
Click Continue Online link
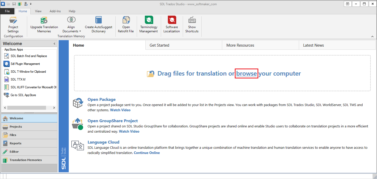click(147, 153)
